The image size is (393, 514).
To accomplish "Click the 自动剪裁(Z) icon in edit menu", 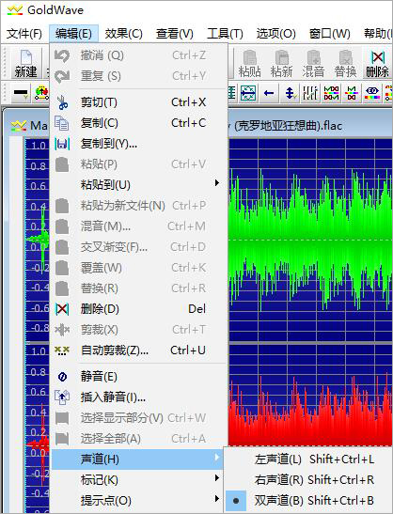I will click(x=62, y=350).
